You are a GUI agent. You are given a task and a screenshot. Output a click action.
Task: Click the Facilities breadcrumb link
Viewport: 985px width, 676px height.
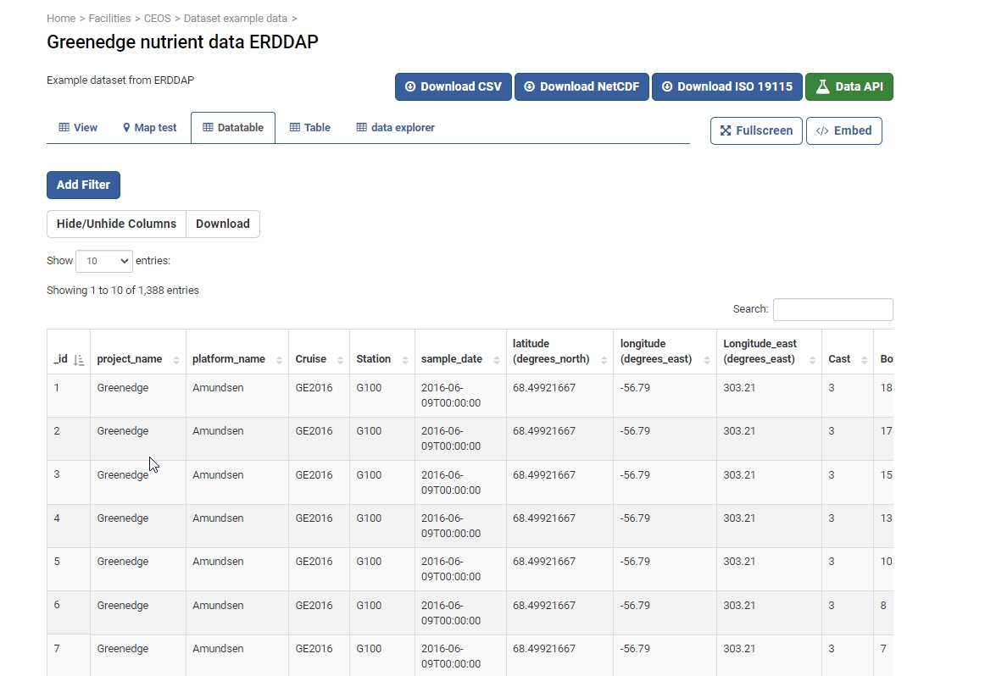coord(110,19)
